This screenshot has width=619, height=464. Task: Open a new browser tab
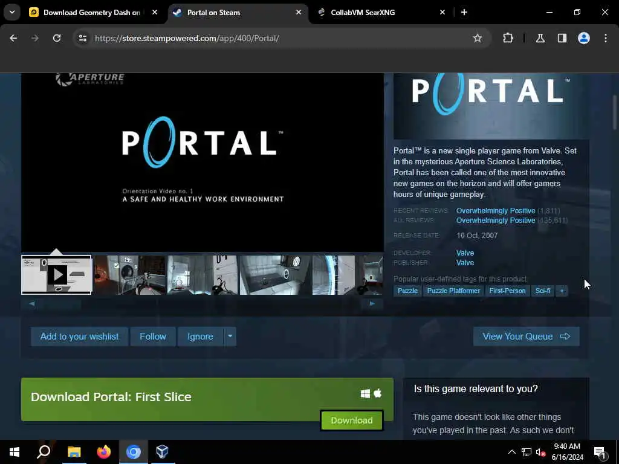point(464,12)
